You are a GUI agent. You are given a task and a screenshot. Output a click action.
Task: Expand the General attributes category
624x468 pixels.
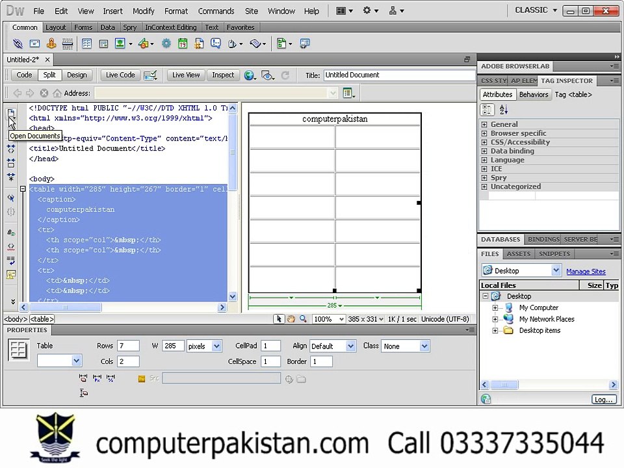(x=484, y=124)
